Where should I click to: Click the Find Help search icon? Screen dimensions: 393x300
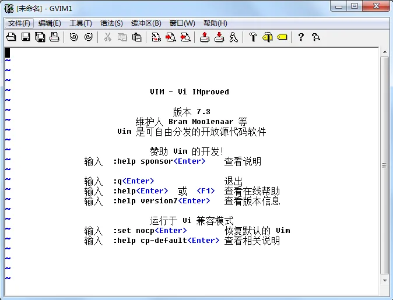316,37
